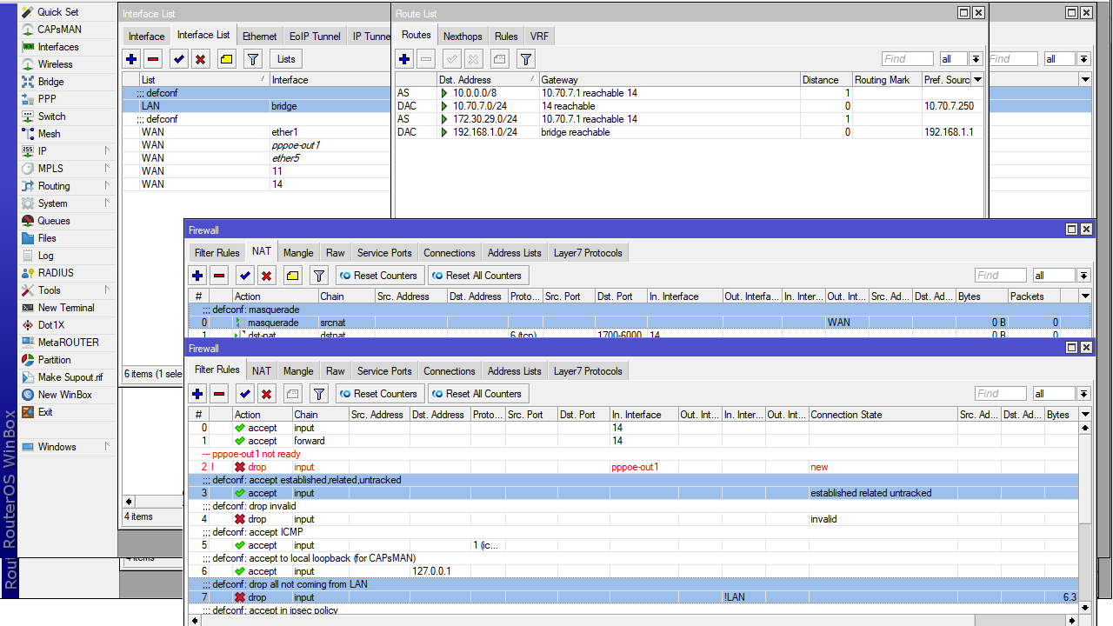Enable rule with blue check in Filter Rules toolbar
1113x626 pixels.
pyautogui.click(x=245, y=394)
